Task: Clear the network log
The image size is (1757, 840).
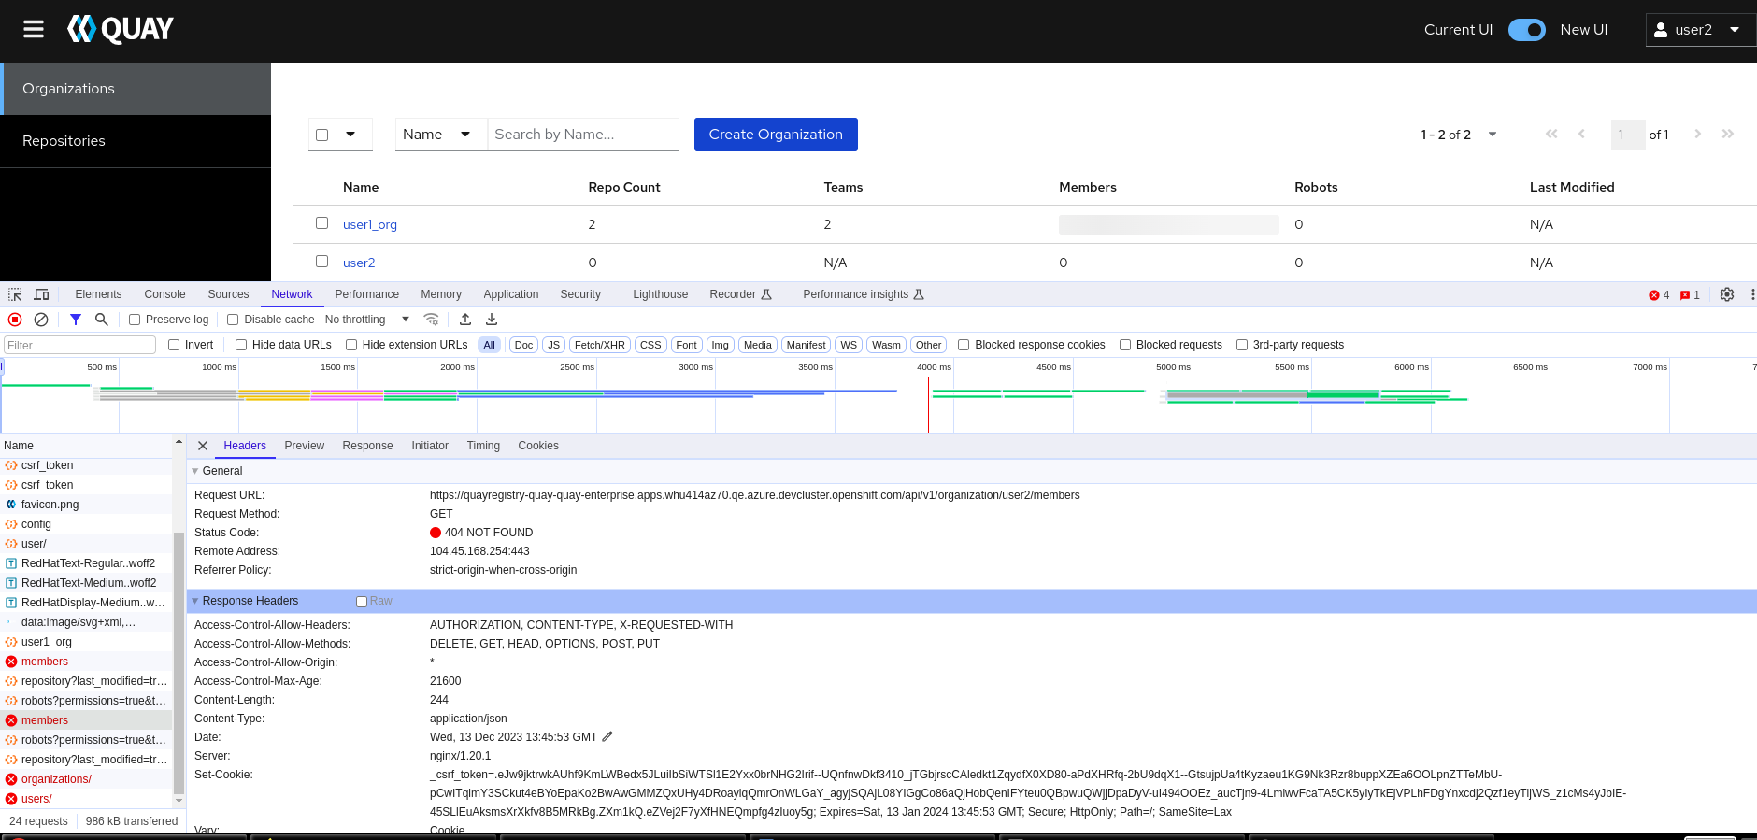Action: pos(41,320)
